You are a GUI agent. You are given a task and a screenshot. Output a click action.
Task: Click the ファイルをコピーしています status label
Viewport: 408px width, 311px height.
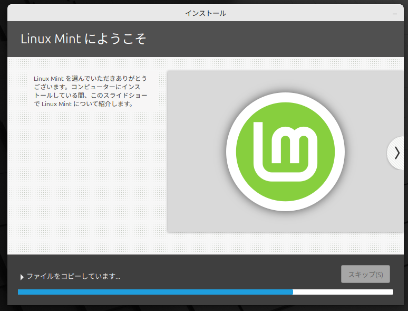tap(73, 276)
